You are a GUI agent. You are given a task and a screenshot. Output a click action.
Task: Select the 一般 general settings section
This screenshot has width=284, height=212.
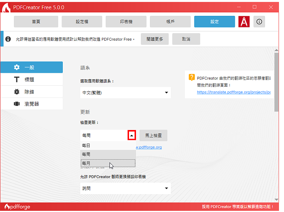coord(31,67)
